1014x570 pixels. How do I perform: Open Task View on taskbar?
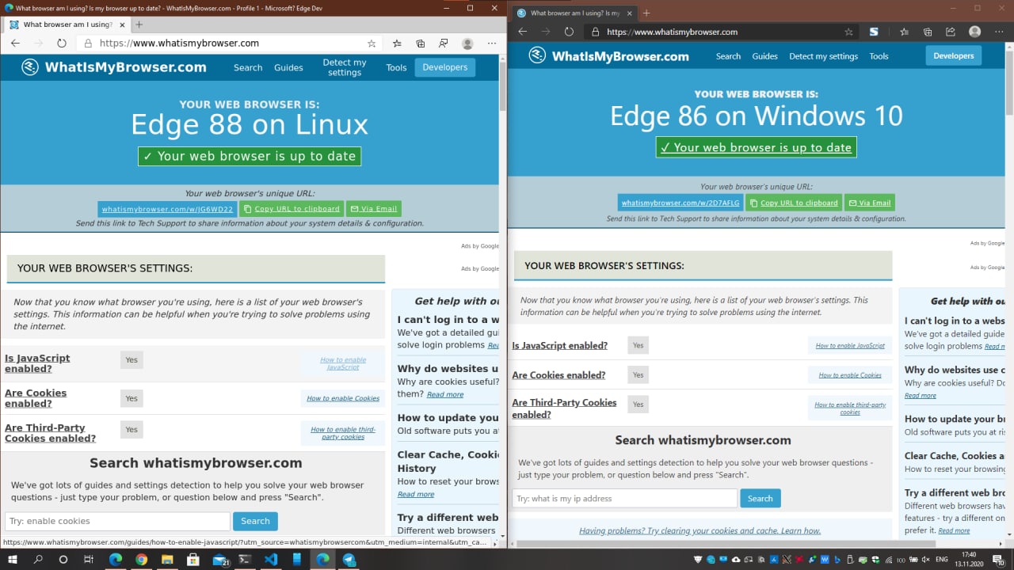[x=89, y=560]
